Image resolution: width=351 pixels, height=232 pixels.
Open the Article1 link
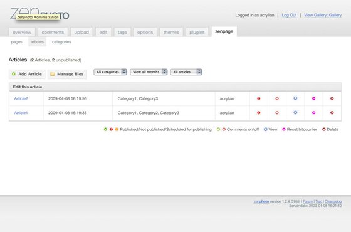point(21,113)
